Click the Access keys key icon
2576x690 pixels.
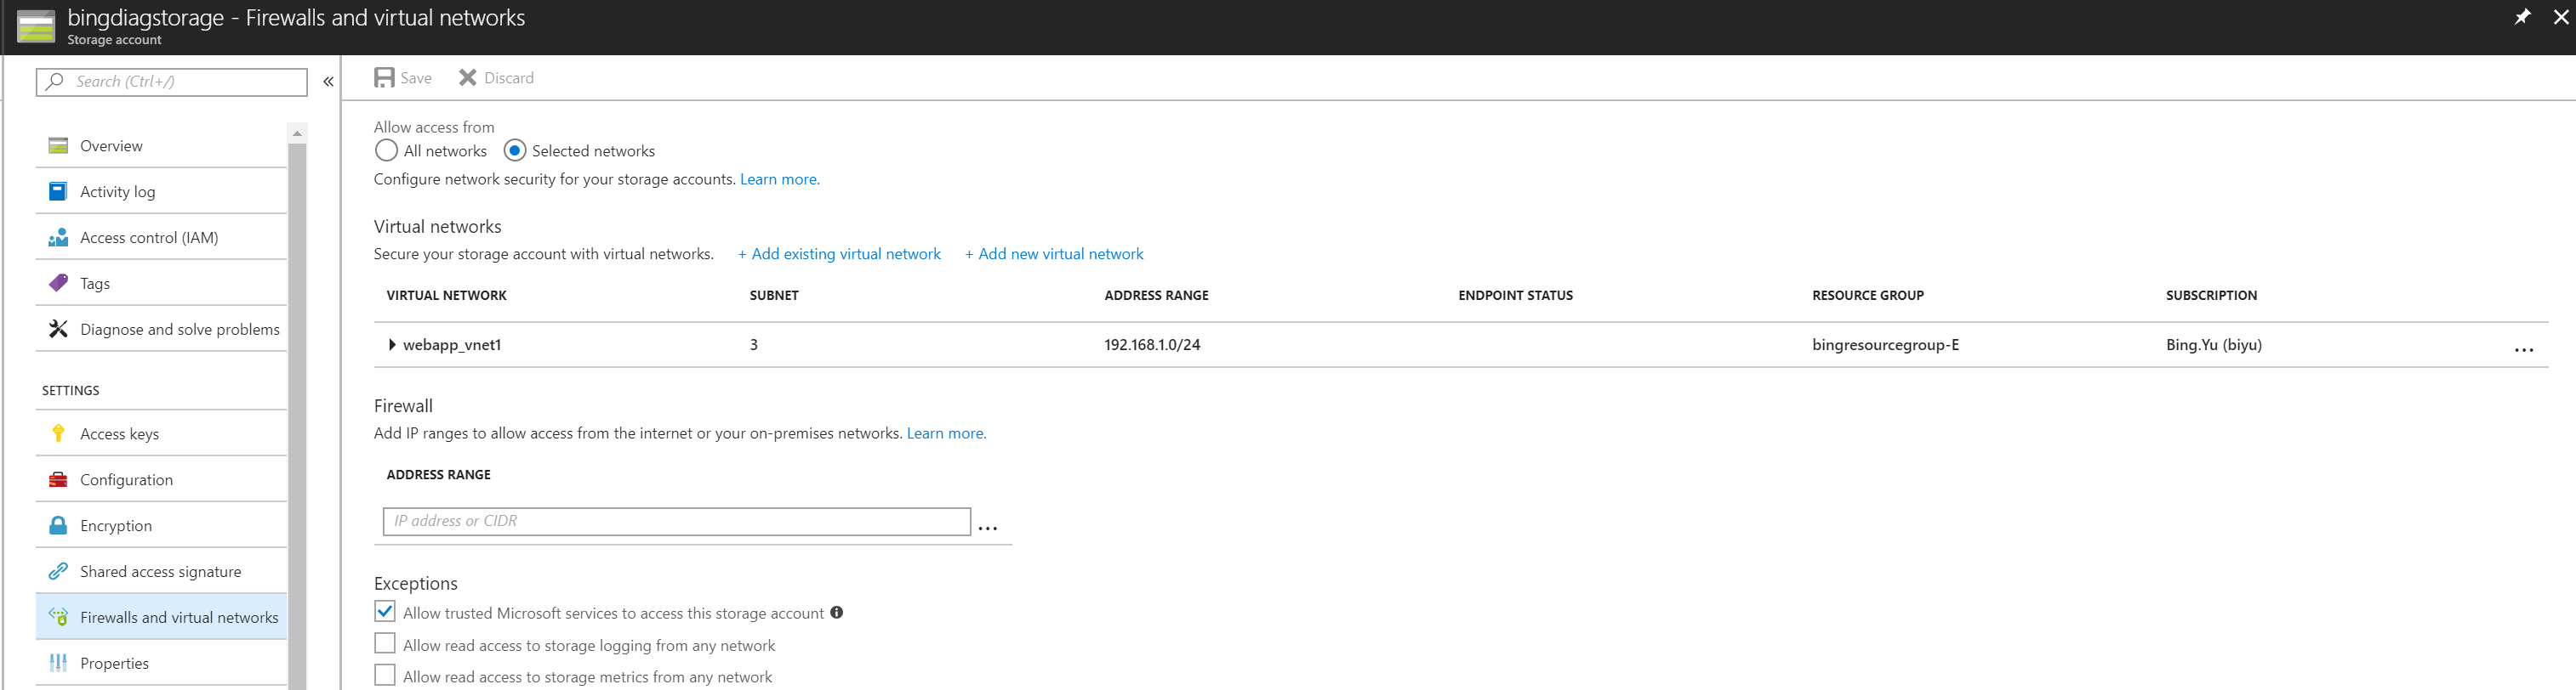tap(58, 433)
